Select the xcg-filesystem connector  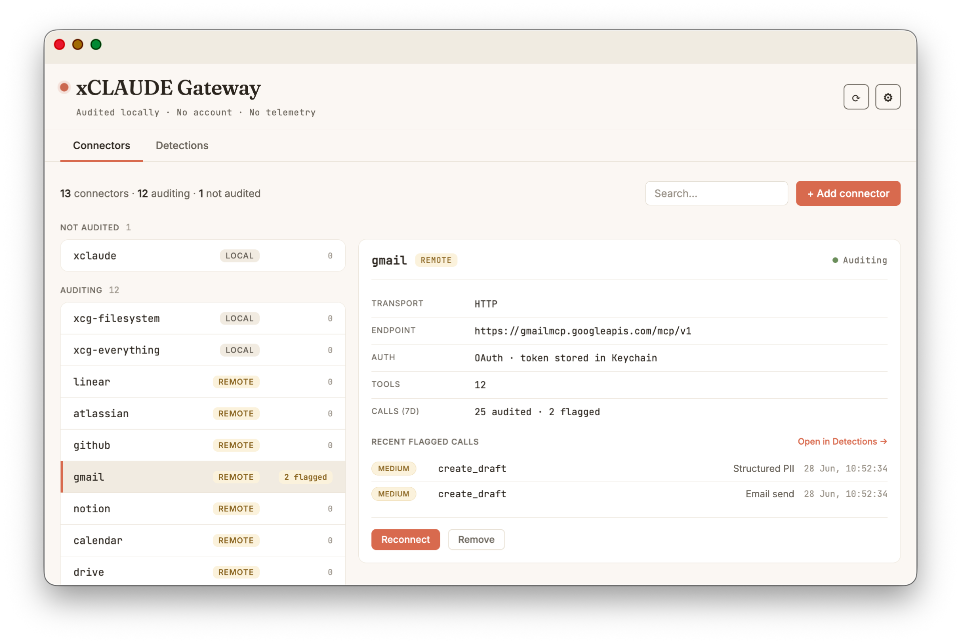coord(203,318)
